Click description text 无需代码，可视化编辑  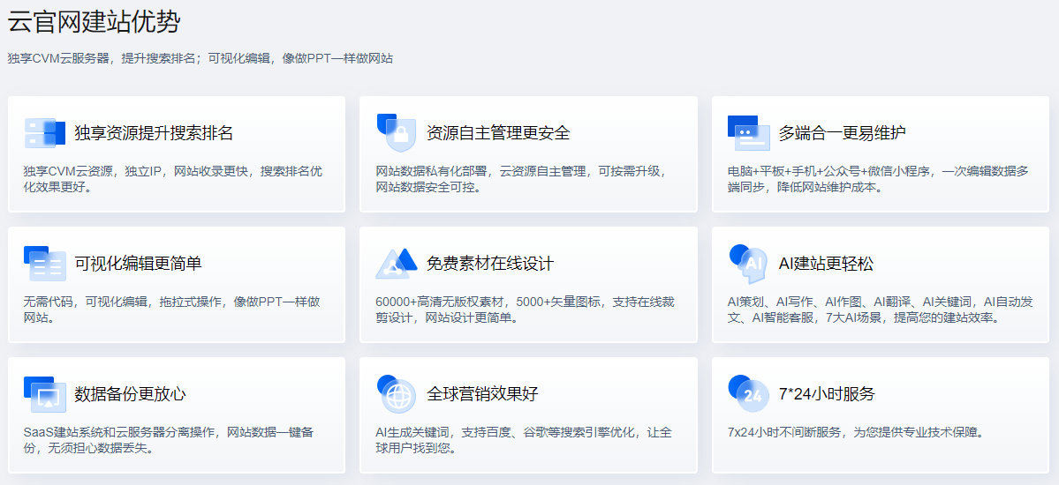(171, 310)
